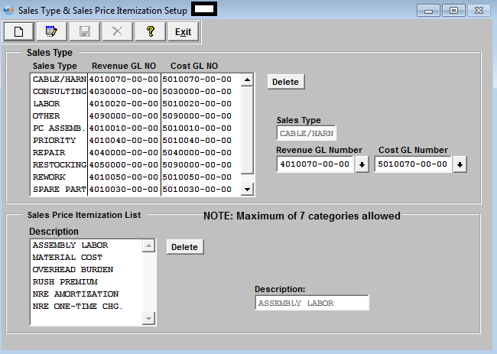
Task: Click revenue GL 4040000-00-00 cell
Action: (x=124, y=153)
